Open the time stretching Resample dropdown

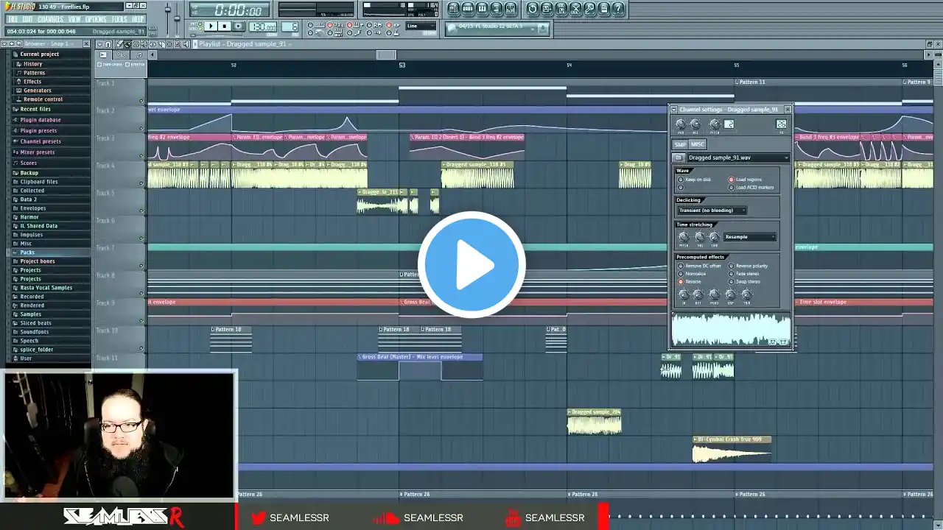pyautogui.click(x=750, y=237)
